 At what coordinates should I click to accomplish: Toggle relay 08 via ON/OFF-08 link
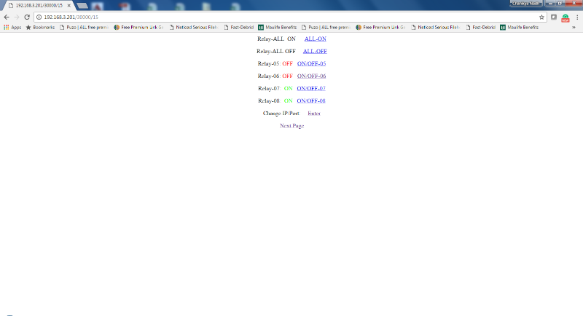pos(311,100)
